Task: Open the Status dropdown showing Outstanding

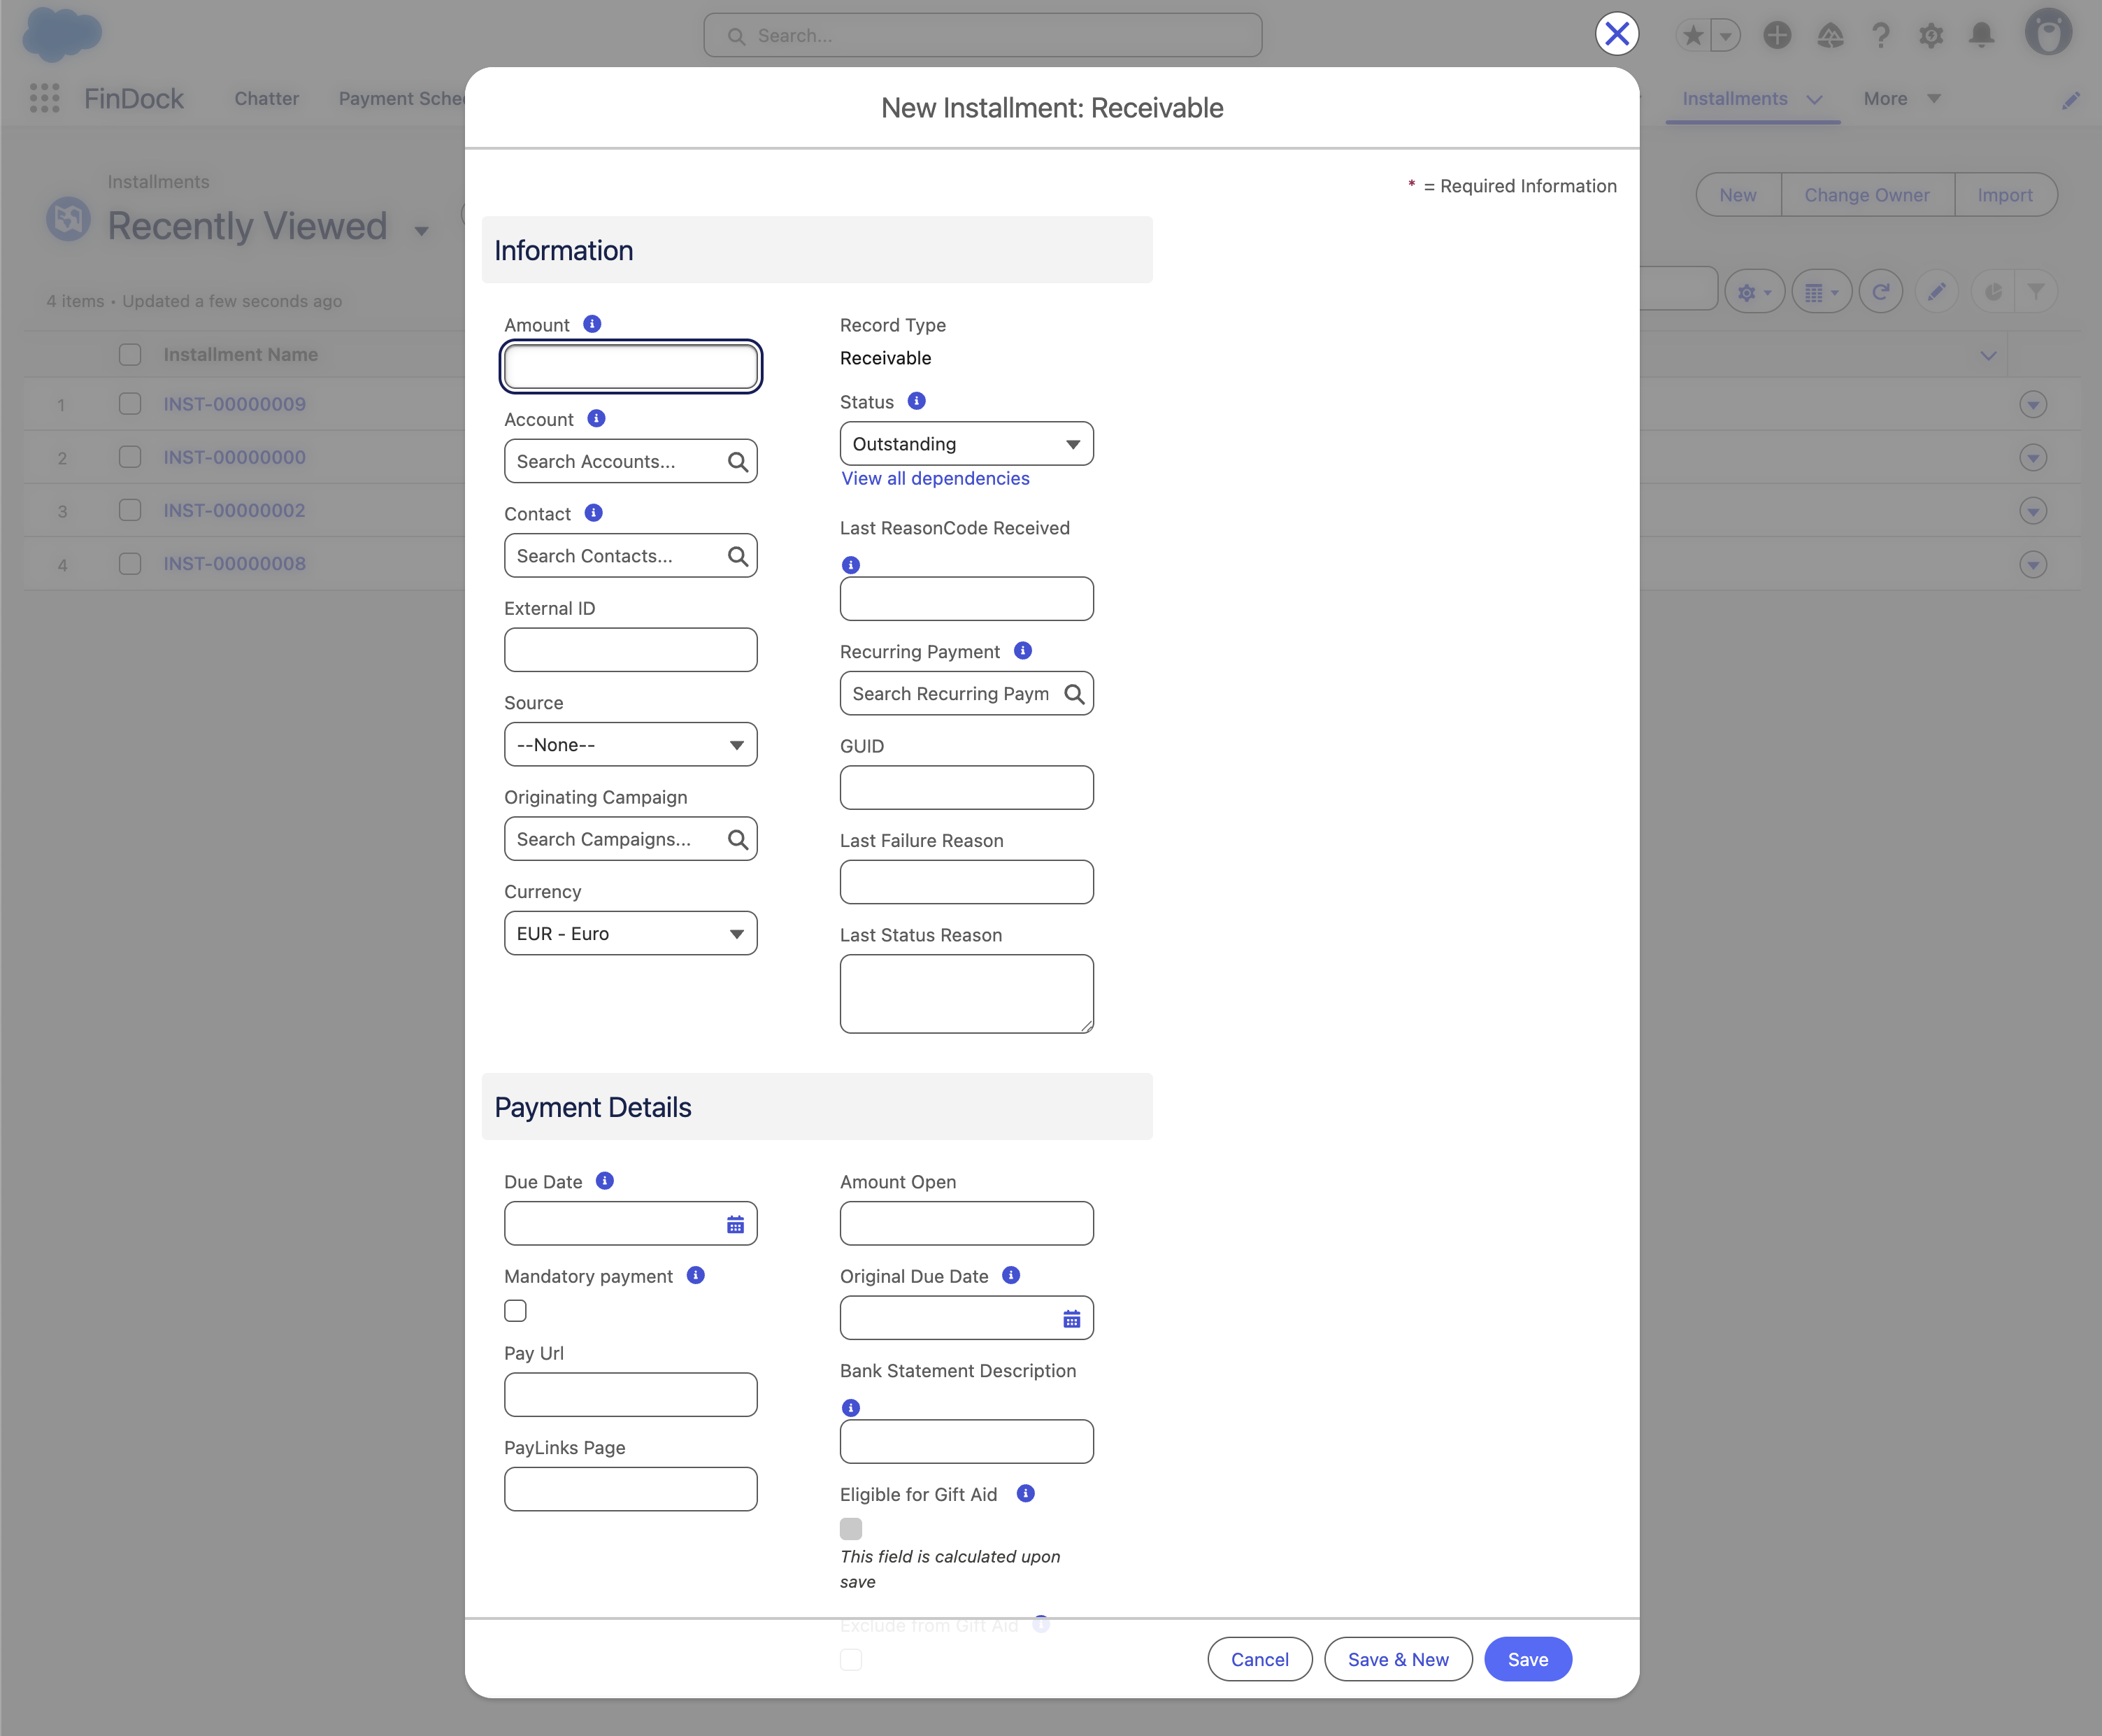Action: [966, 444]
